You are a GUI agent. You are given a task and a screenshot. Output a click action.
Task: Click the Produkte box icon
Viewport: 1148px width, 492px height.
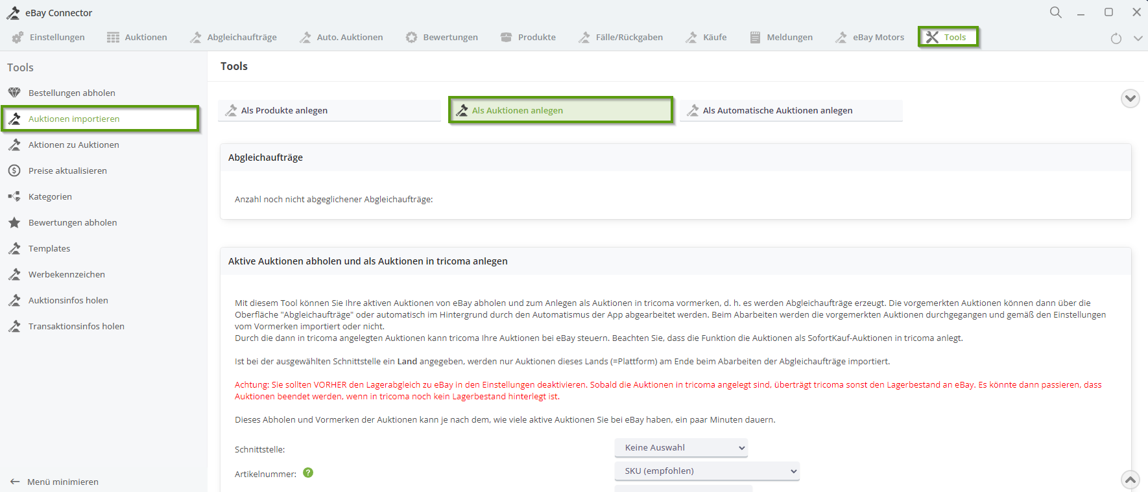(506, 38)
